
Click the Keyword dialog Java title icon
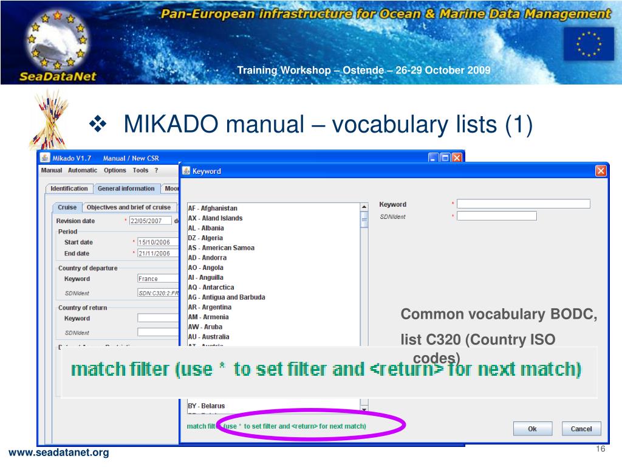(186, 171)
